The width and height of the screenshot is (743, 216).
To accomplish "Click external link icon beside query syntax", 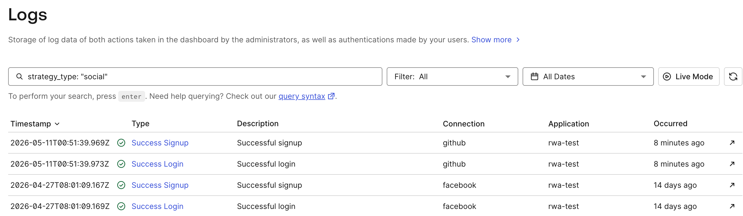I will coord(331,96).
